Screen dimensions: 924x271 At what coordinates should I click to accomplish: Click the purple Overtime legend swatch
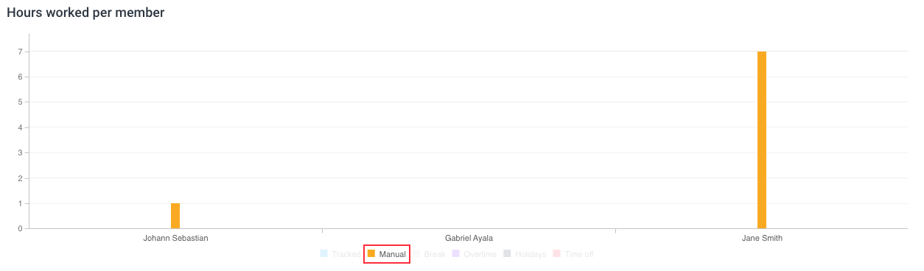tap(455, 254)
